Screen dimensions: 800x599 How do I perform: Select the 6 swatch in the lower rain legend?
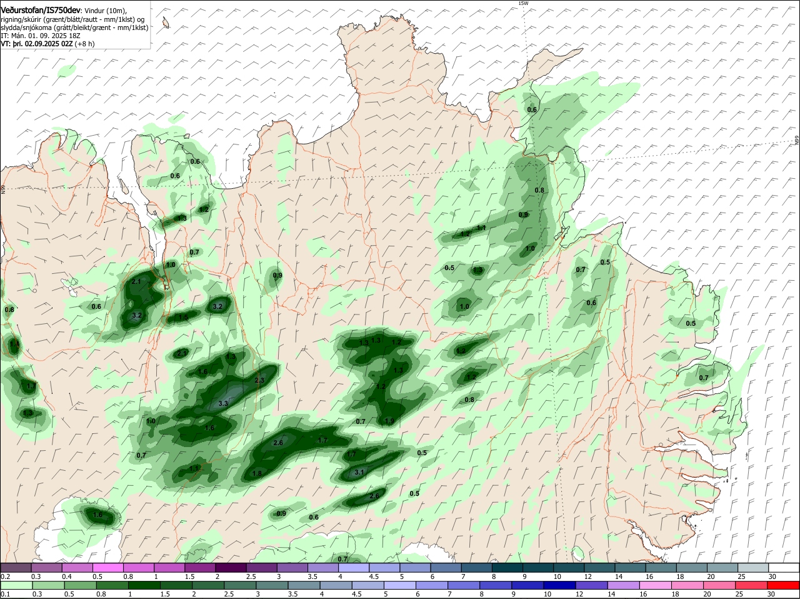click(x=431, y=586)
